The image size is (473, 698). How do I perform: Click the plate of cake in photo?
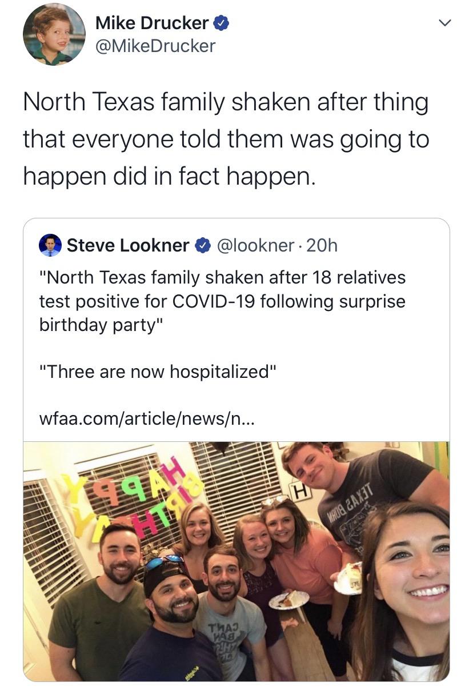(x=288, y=599)
